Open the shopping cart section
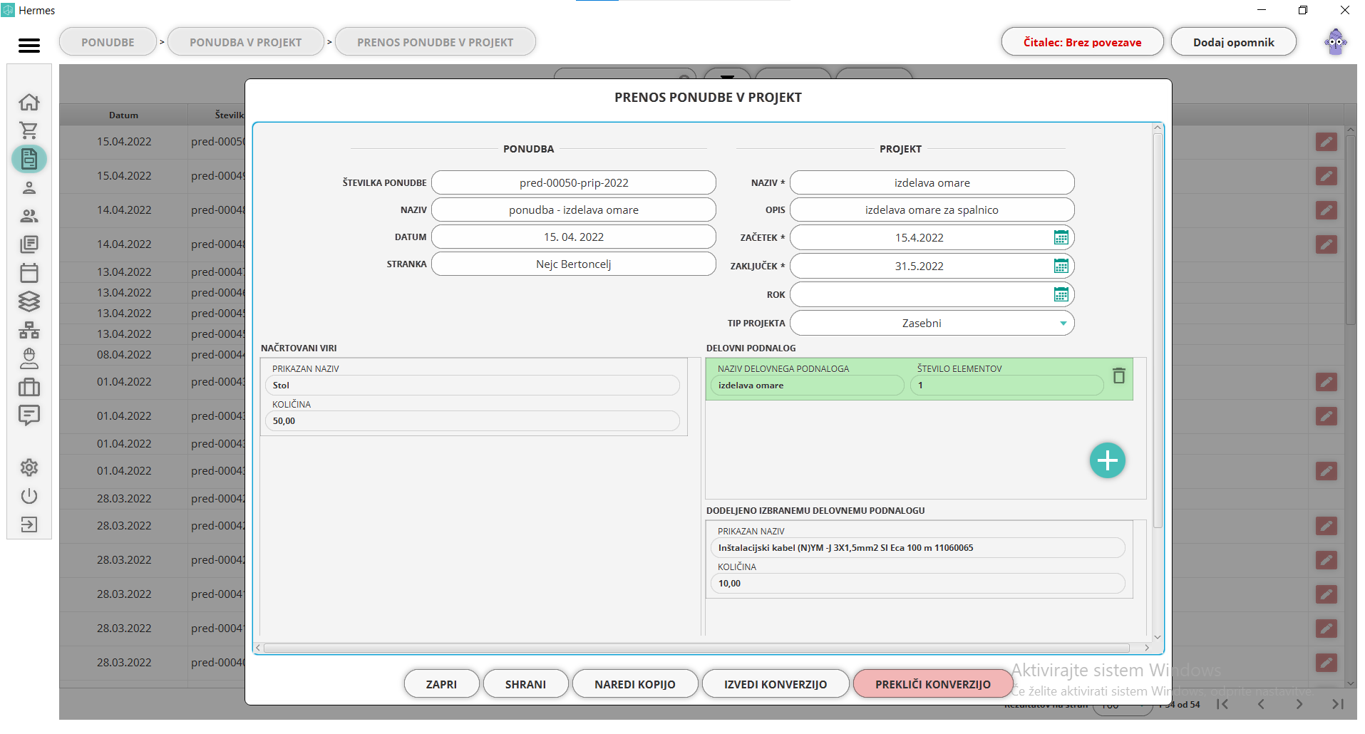Viewport: 1365px width, 734px height. [29, 130]
